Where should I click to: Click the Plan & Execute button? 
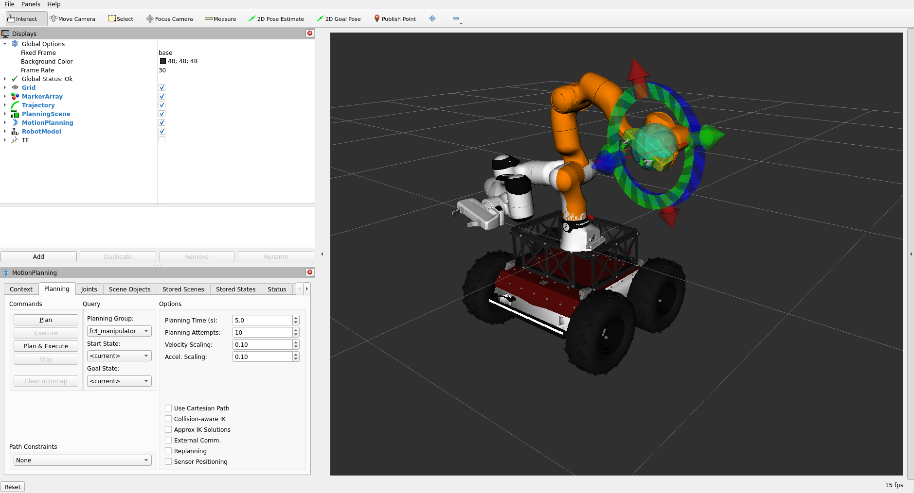(x=46, y=346)
